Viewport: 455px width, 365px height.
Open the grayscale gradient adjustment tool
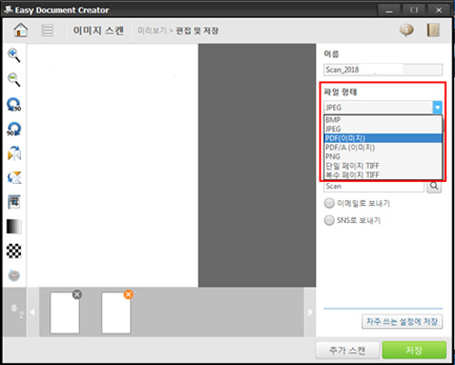[14, 227]
